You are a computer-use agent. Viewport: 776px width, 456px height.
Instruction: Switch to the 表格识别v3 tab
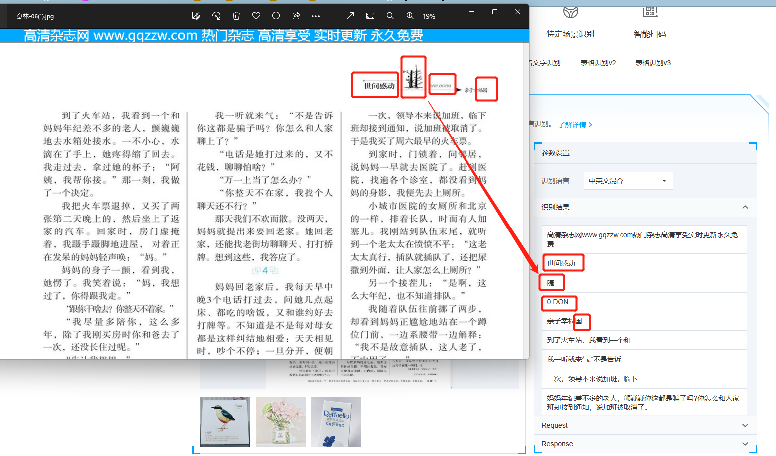pos(653,63)
